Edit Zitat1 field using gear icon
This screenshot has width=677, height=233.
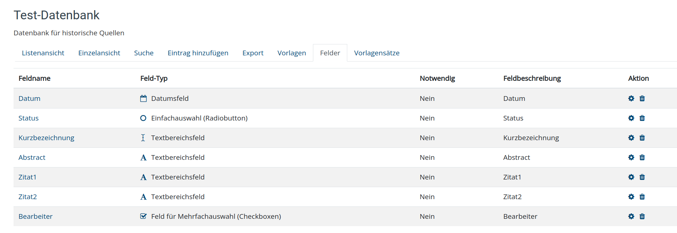coord(631,177)
